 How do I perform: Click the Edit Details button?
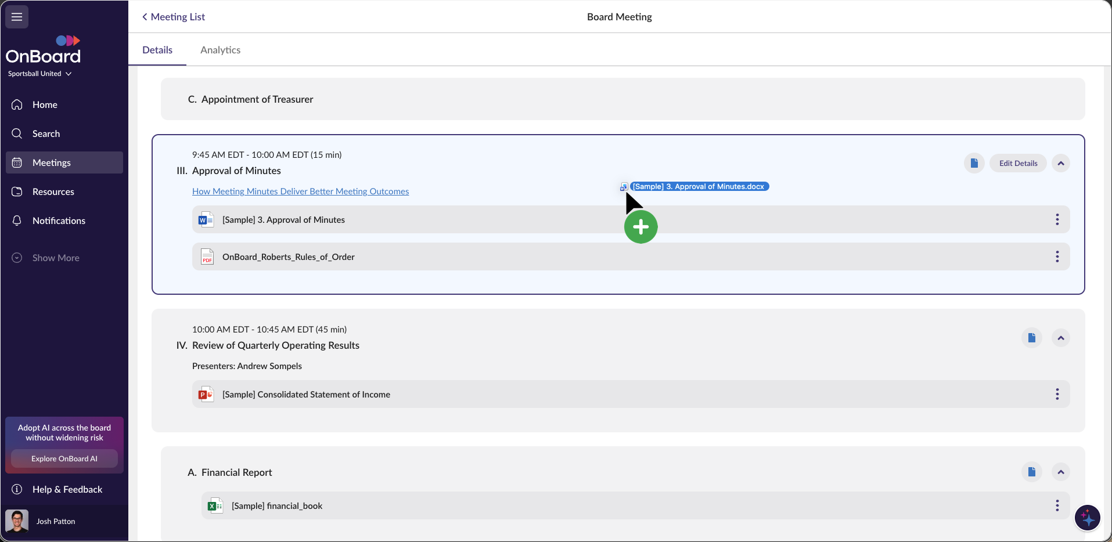(x=1018, y=163)
